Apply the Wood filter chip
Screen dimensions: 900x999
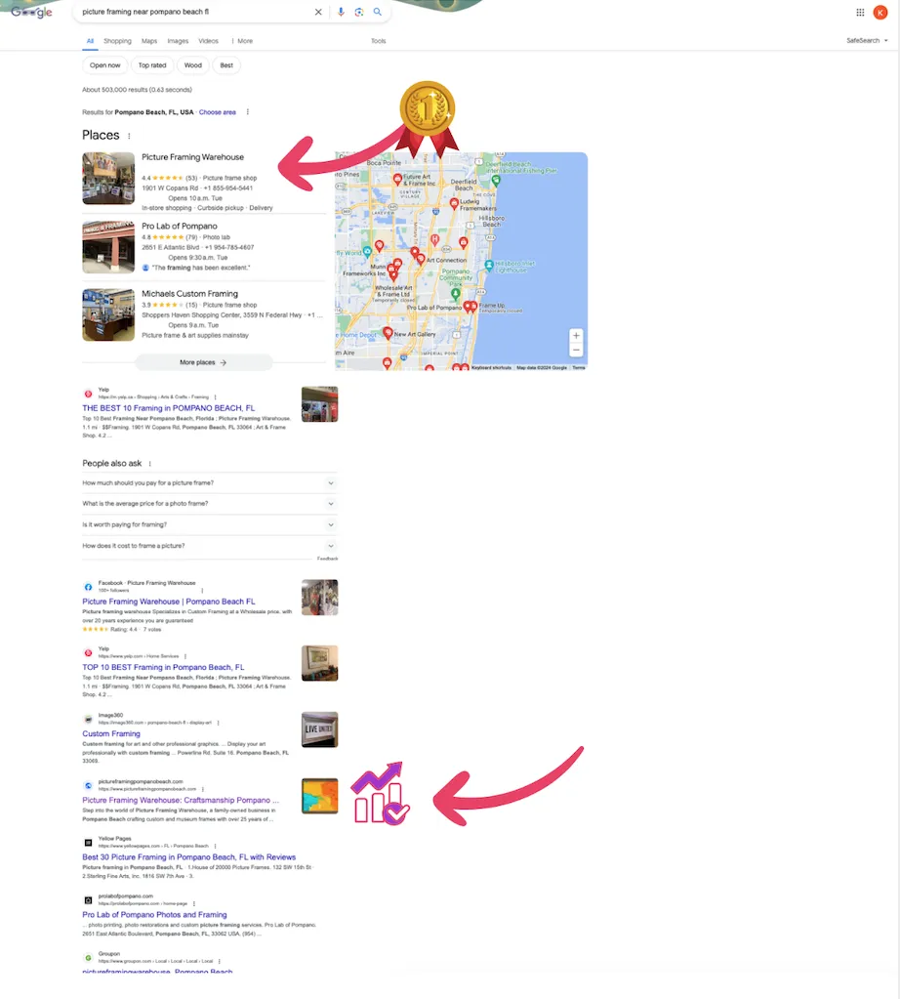click(x=193, y=65)
